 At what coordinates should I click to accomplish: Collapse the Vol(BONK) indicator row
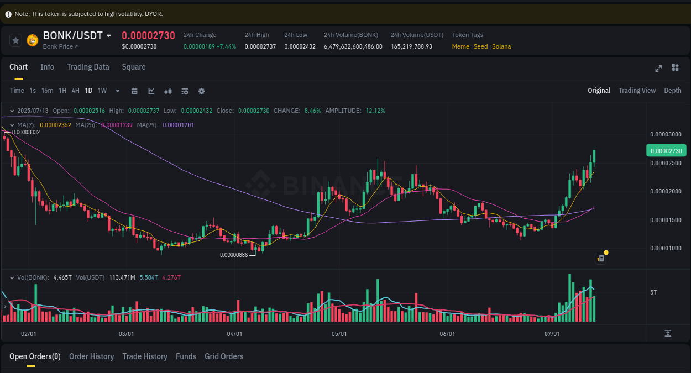12,277
